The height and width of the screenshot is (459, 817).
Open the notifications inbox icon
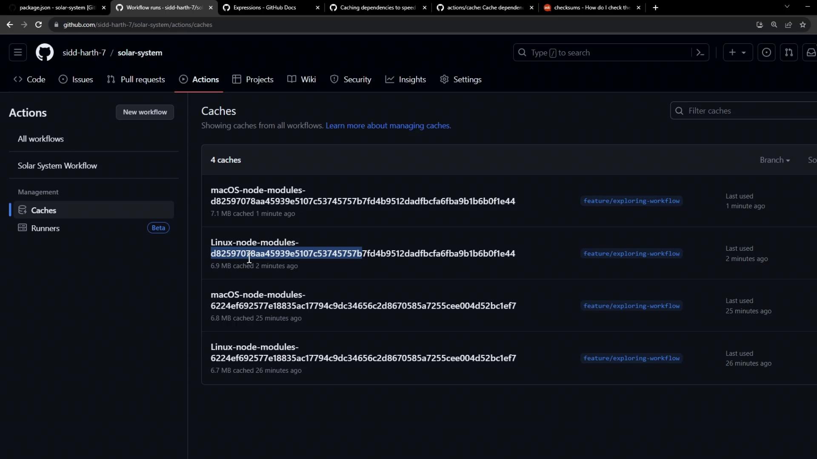pyautogui.click(x=811, y=53)
